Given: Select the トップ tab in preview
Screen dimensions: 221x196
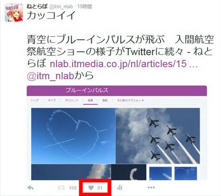Looking at the screenshot, I should (35, 100).
